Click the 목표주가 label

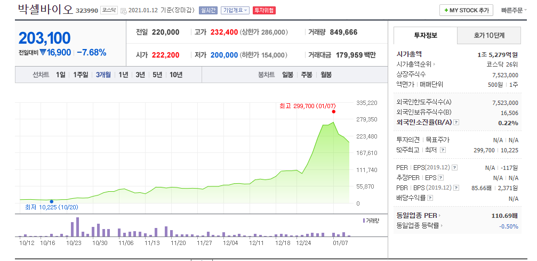[x=437, y=140]
